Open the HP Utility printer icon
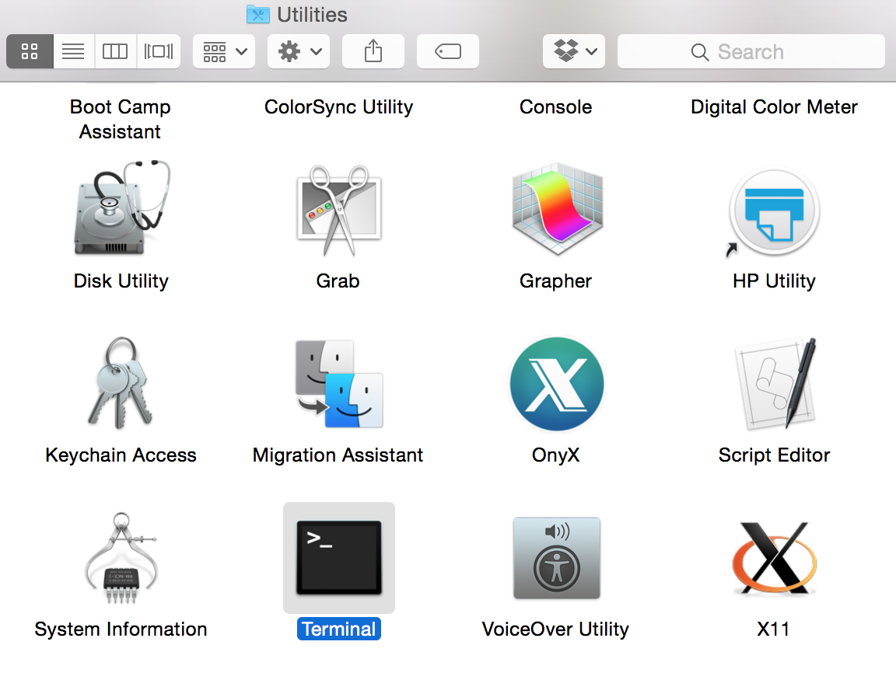896x673 pixels. (x=774, y=211)
